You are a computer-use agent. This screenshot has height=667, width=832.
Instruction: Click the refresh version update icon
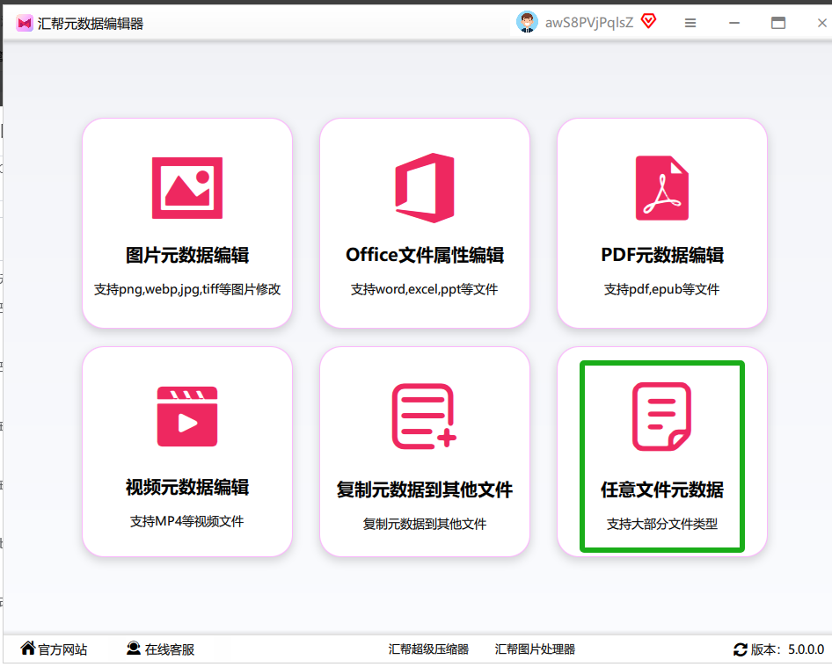coord(741,649)
